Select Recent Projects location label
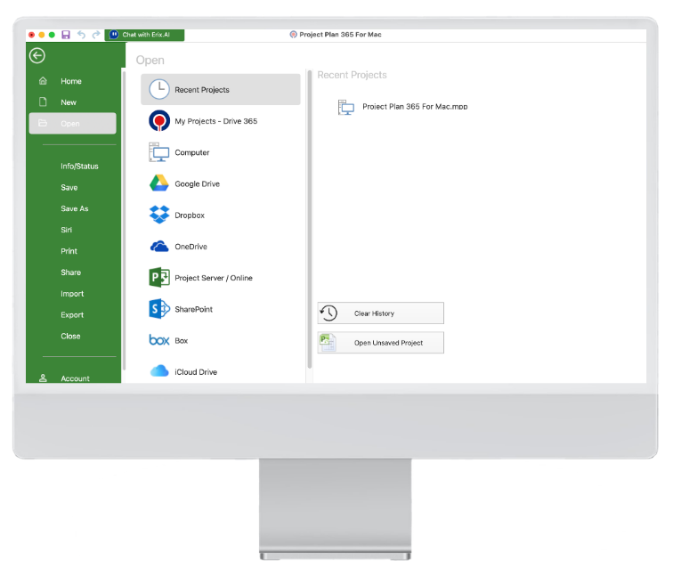The image size is (673, 561). tap(202, 90)
